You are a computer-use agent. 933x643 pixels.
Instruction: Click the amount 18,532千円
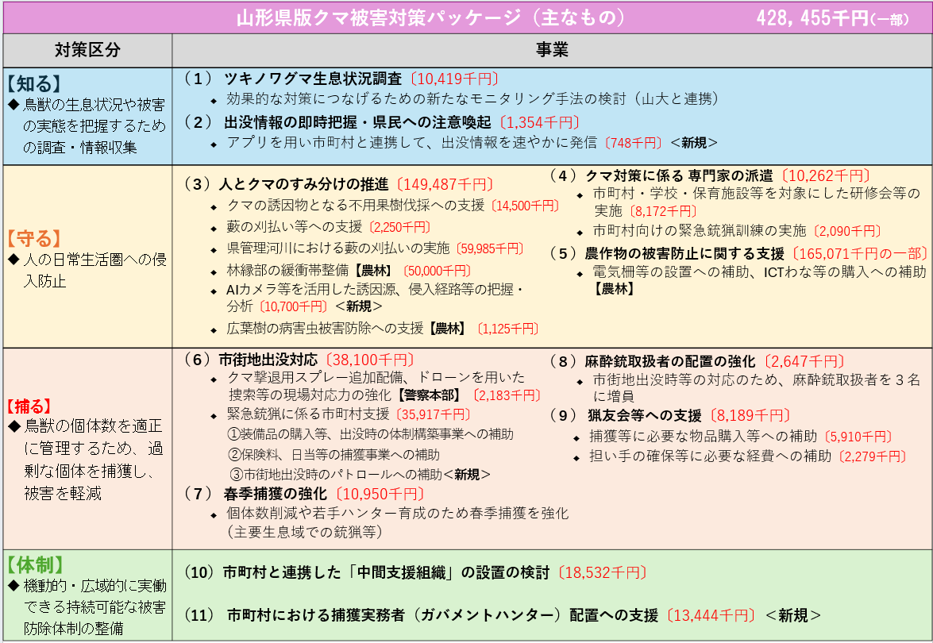point(602,572)
